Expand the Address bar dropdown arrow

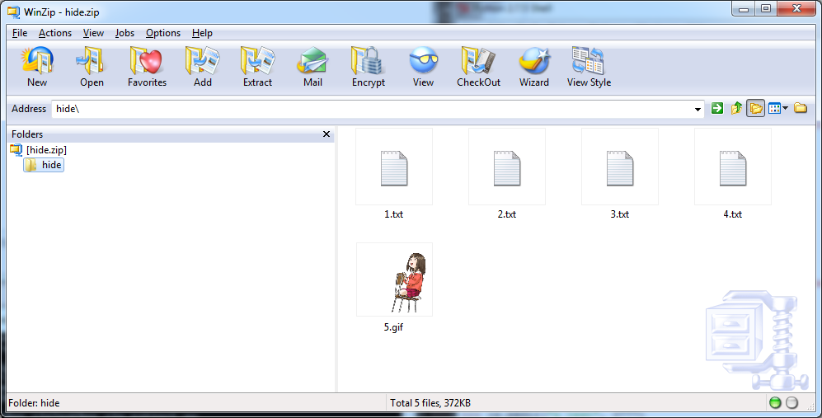[x=698, y=109]
